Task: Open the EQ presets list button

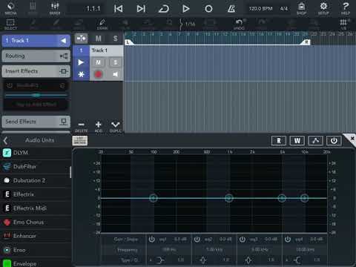Action: point(80,140)
